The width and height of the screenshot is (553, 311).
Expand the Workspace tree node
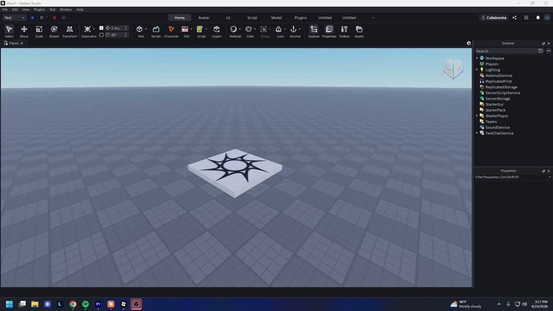pyautogui.click(x=477, y=58)
